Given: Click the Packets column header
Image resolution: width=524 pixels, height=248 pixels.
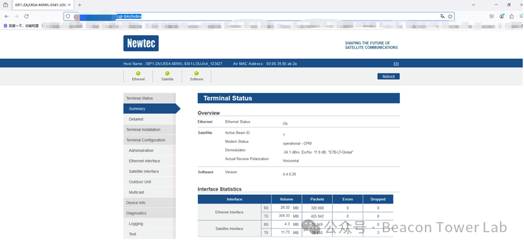Looking at the screenshot, I should coord(317,199).
